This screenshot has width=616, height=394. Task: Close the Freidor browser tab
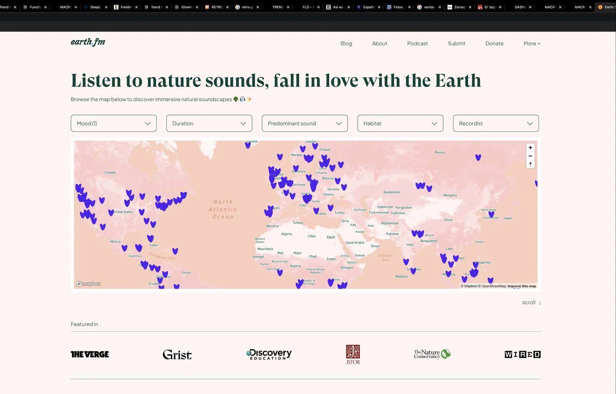pyautogui.click(x=136, y=7)
